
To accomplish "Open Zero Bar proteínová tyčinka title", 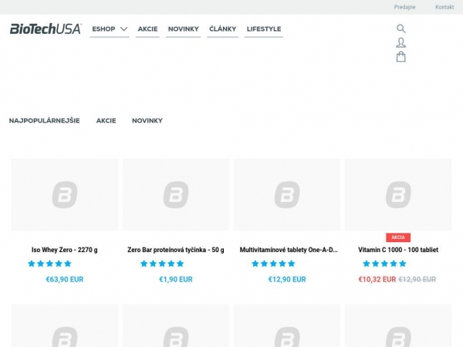I will click(x=176, y=250).
